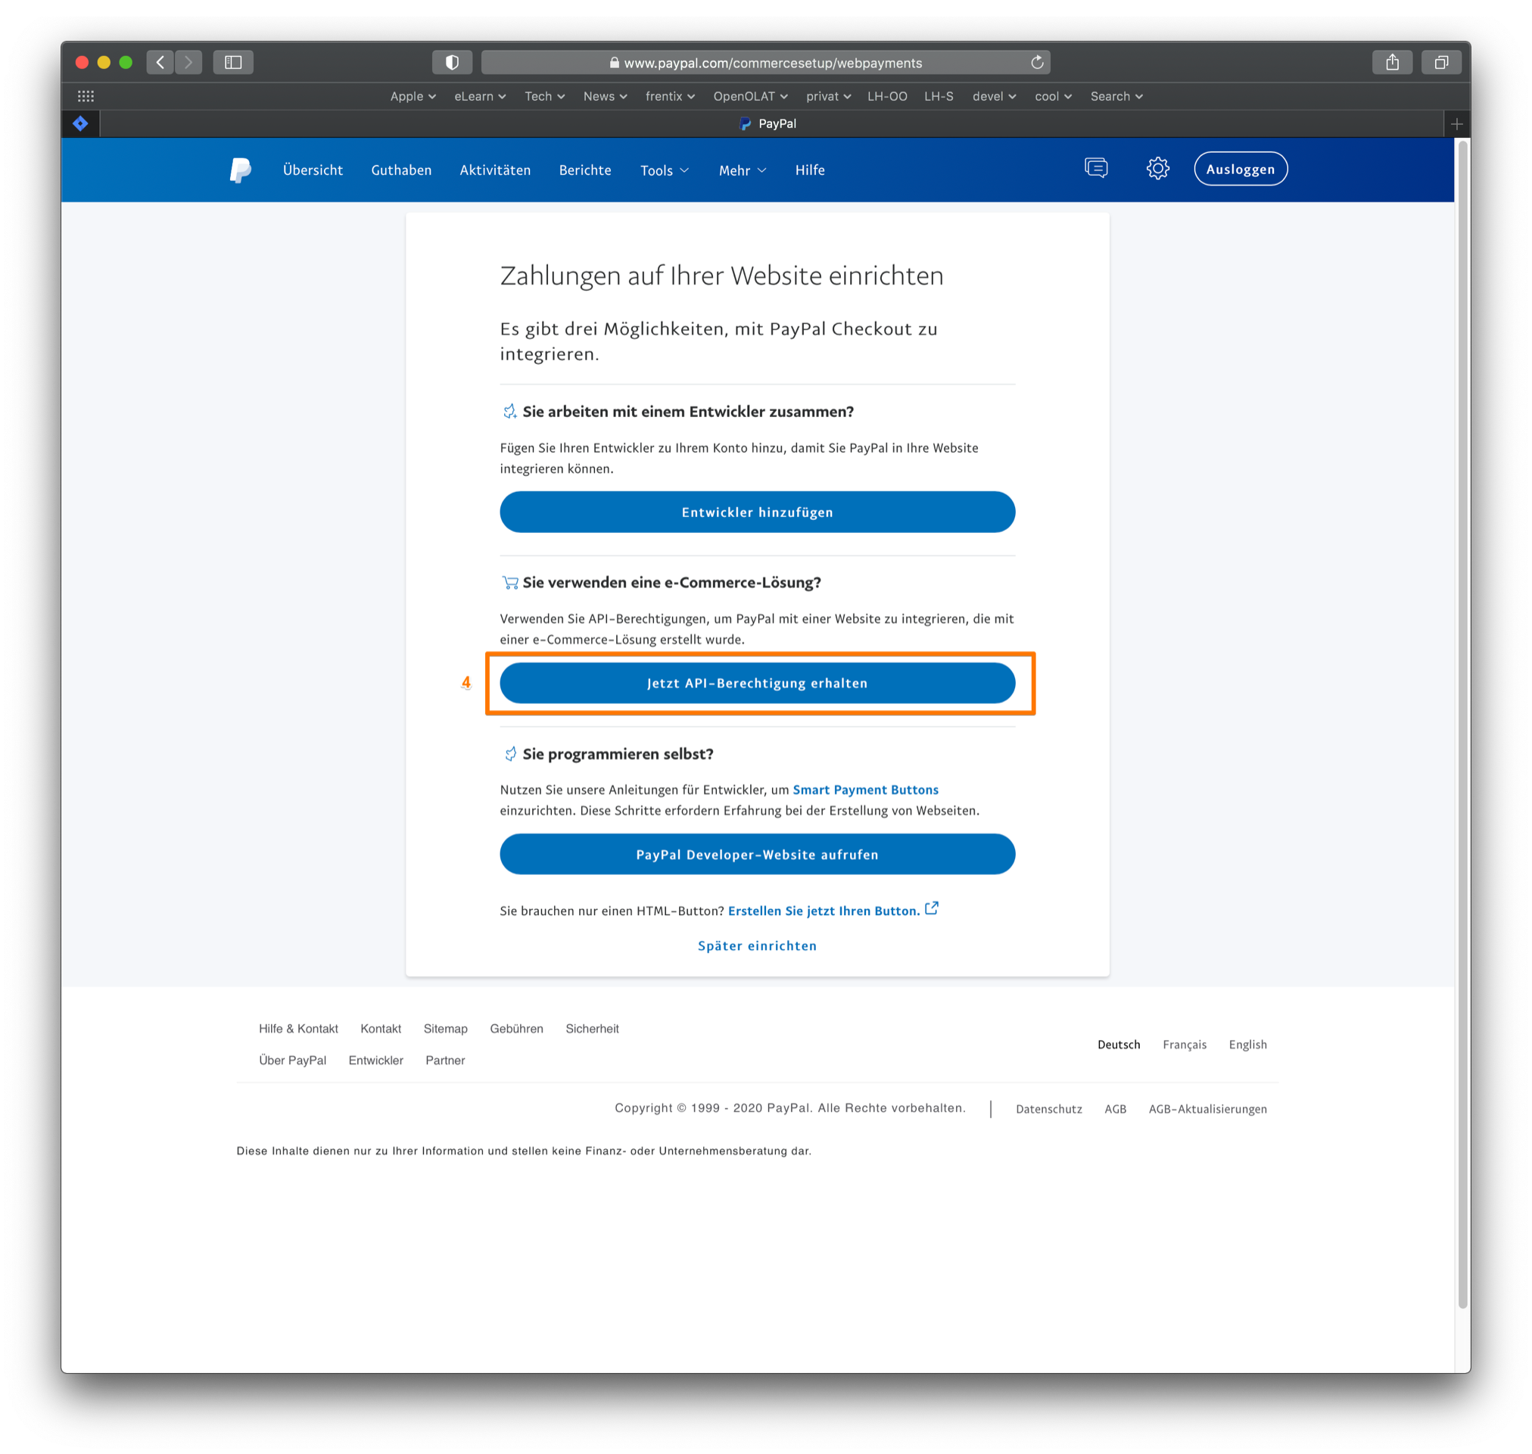Viewport: 1532px width, 1454px height.
Task: Expand the Mehr dropdown menu
Action: [x=742, y=170]
